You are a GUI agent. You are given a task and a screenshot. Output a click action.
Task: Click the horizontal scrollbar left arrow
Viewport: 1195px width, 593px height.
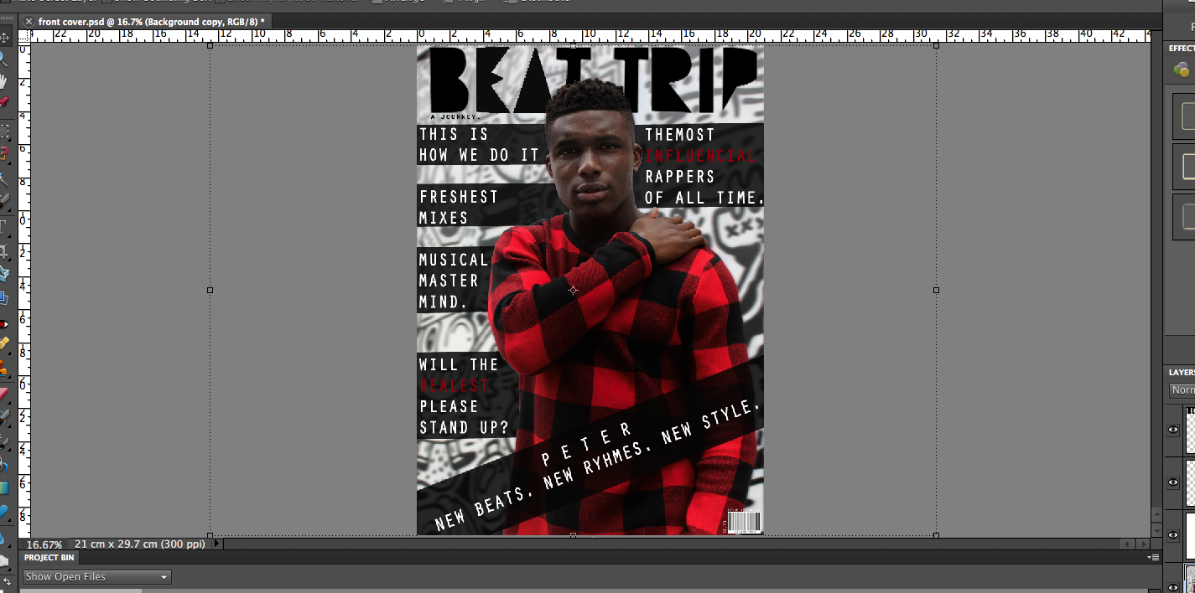(x=1127, y=544)
